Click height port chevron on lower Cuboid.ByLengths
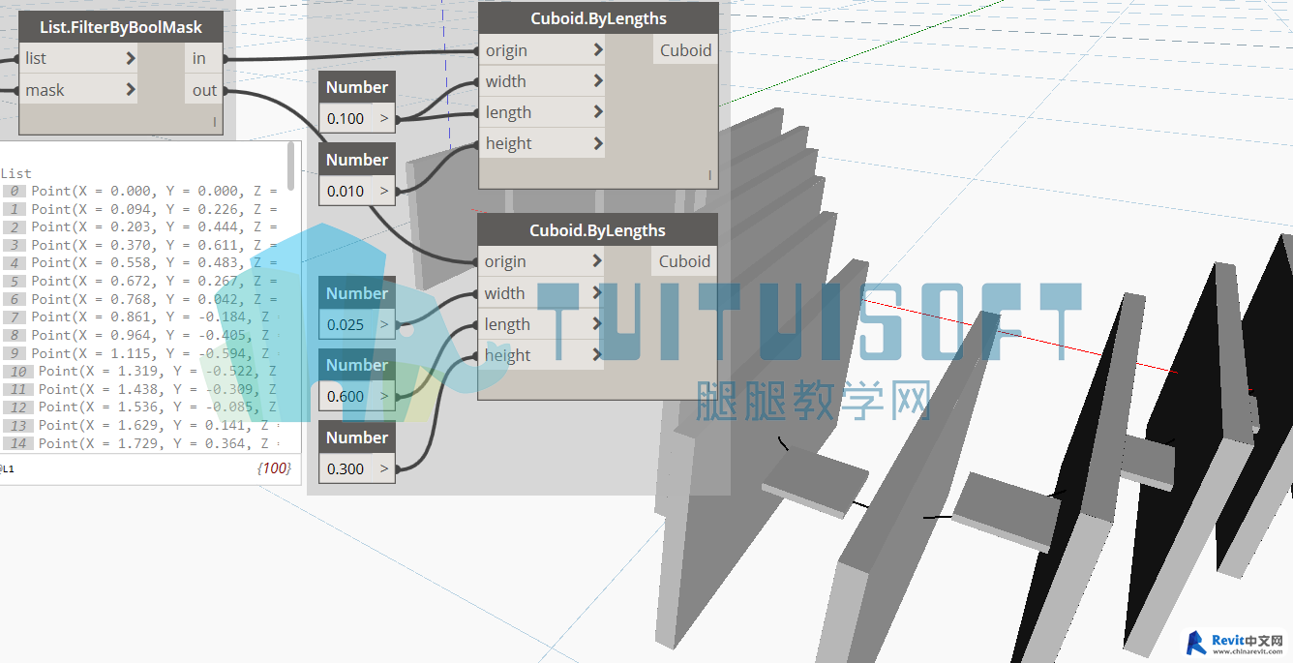The height and width of the screenshot is (663, 1293). click(x=596, y=355)
